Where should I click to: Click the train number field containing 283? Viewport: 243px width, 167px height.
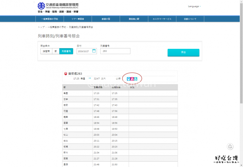point(115,51)
